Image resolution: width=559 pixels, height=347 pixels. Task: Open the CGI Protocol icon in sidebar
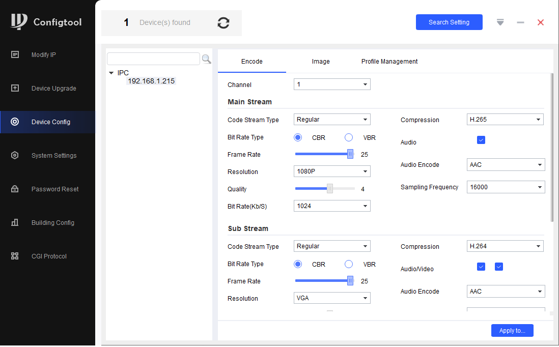(15, 256)
